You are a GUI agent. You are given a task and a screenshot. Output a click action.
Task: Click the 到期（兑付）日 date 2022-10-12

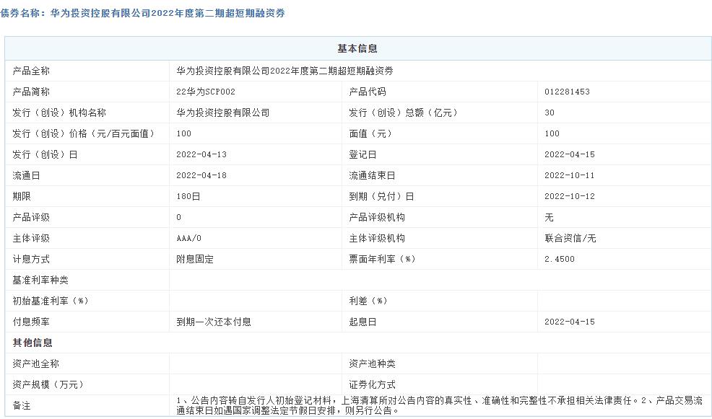570,195
